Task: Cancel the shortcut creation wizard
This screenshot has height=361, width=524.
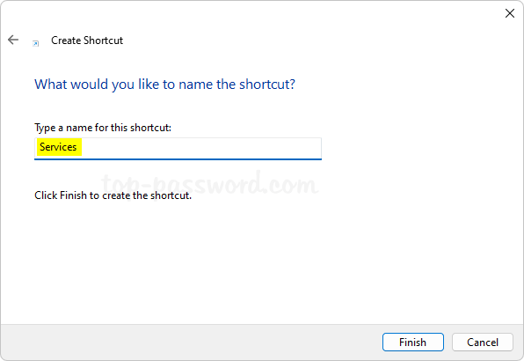Action: (x=482, y=342)
